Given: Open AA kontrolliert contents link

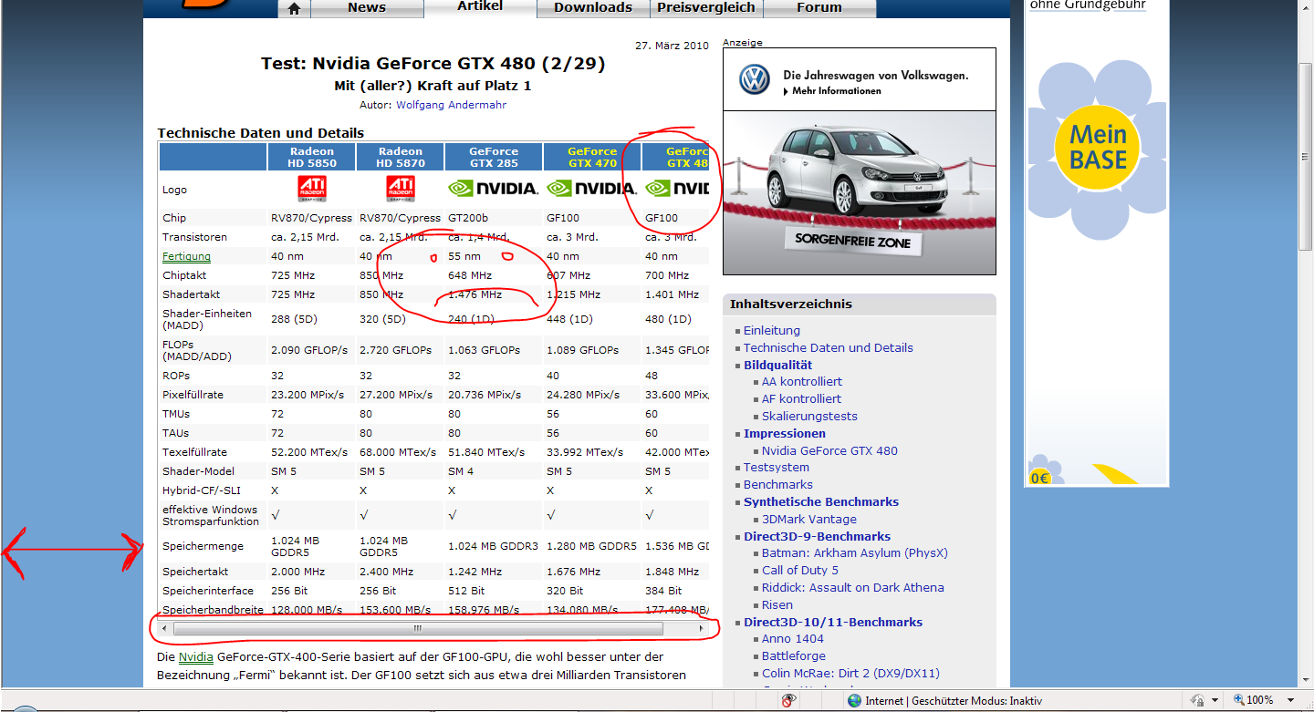Looking at the screenshot, I should tap(802, 382).
